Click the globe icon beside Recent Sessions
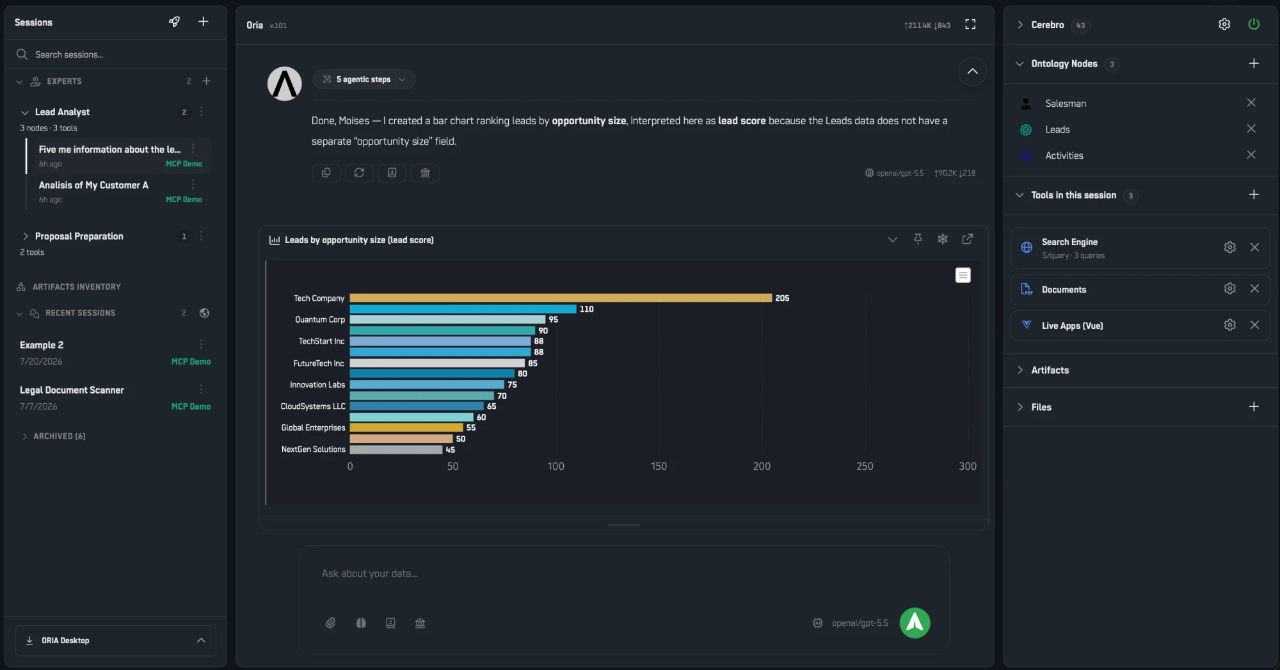The width and height of the screenshot is (1280, 670). click(204, 313)
